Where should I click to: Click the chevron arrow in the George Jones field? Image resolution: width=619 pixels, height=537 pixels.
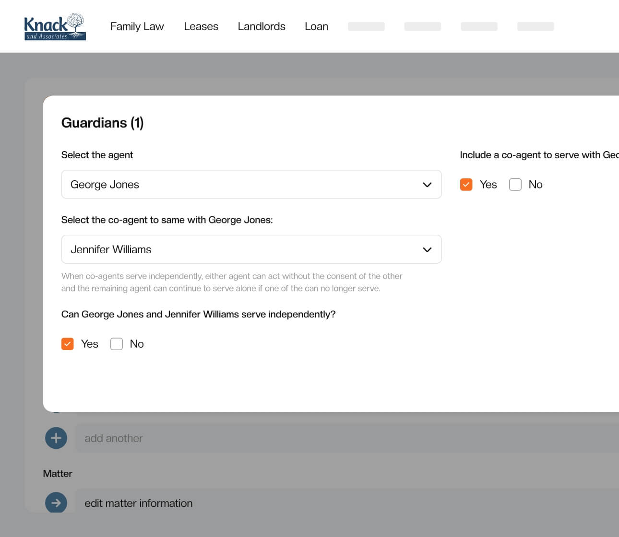pos(427,185)
